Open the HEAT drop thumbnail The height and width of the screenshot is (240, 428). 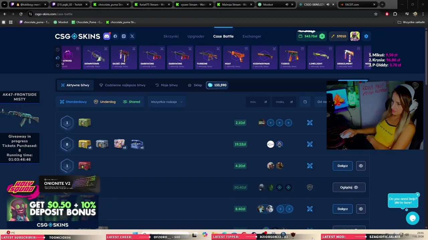pos(236,58)
